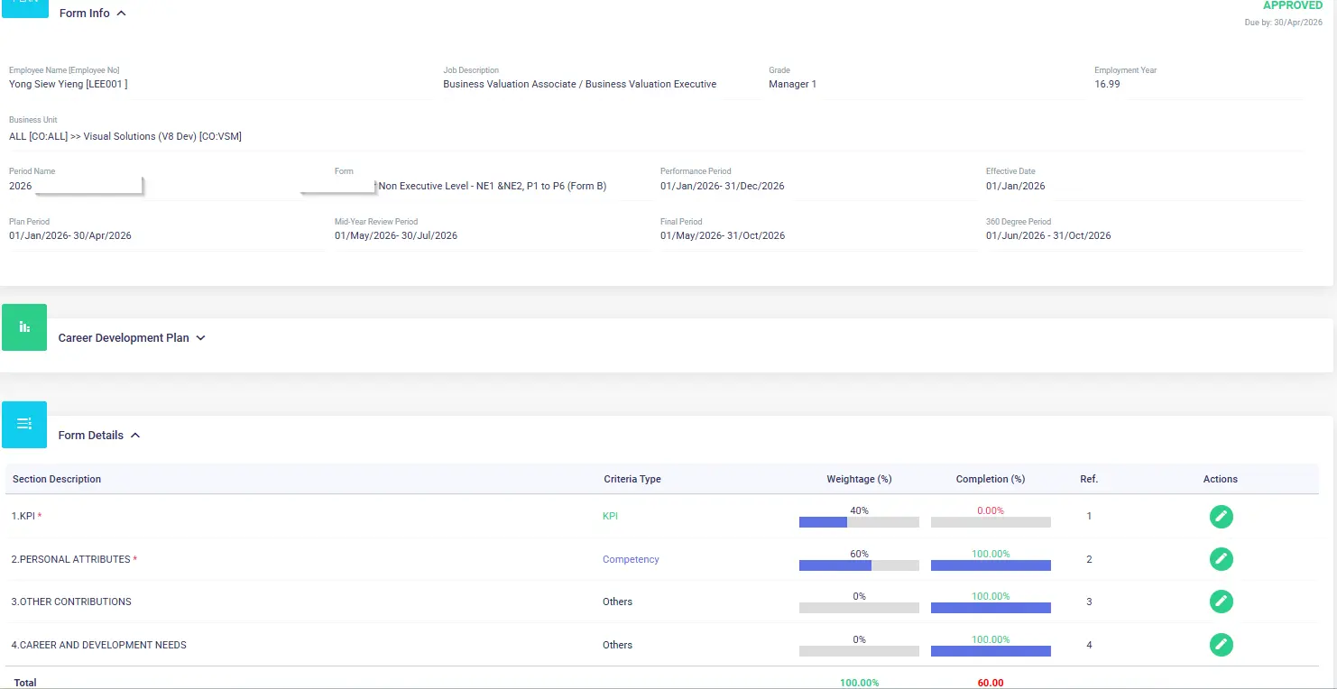Open the Competency criteria type link

(x=631, y=559)
